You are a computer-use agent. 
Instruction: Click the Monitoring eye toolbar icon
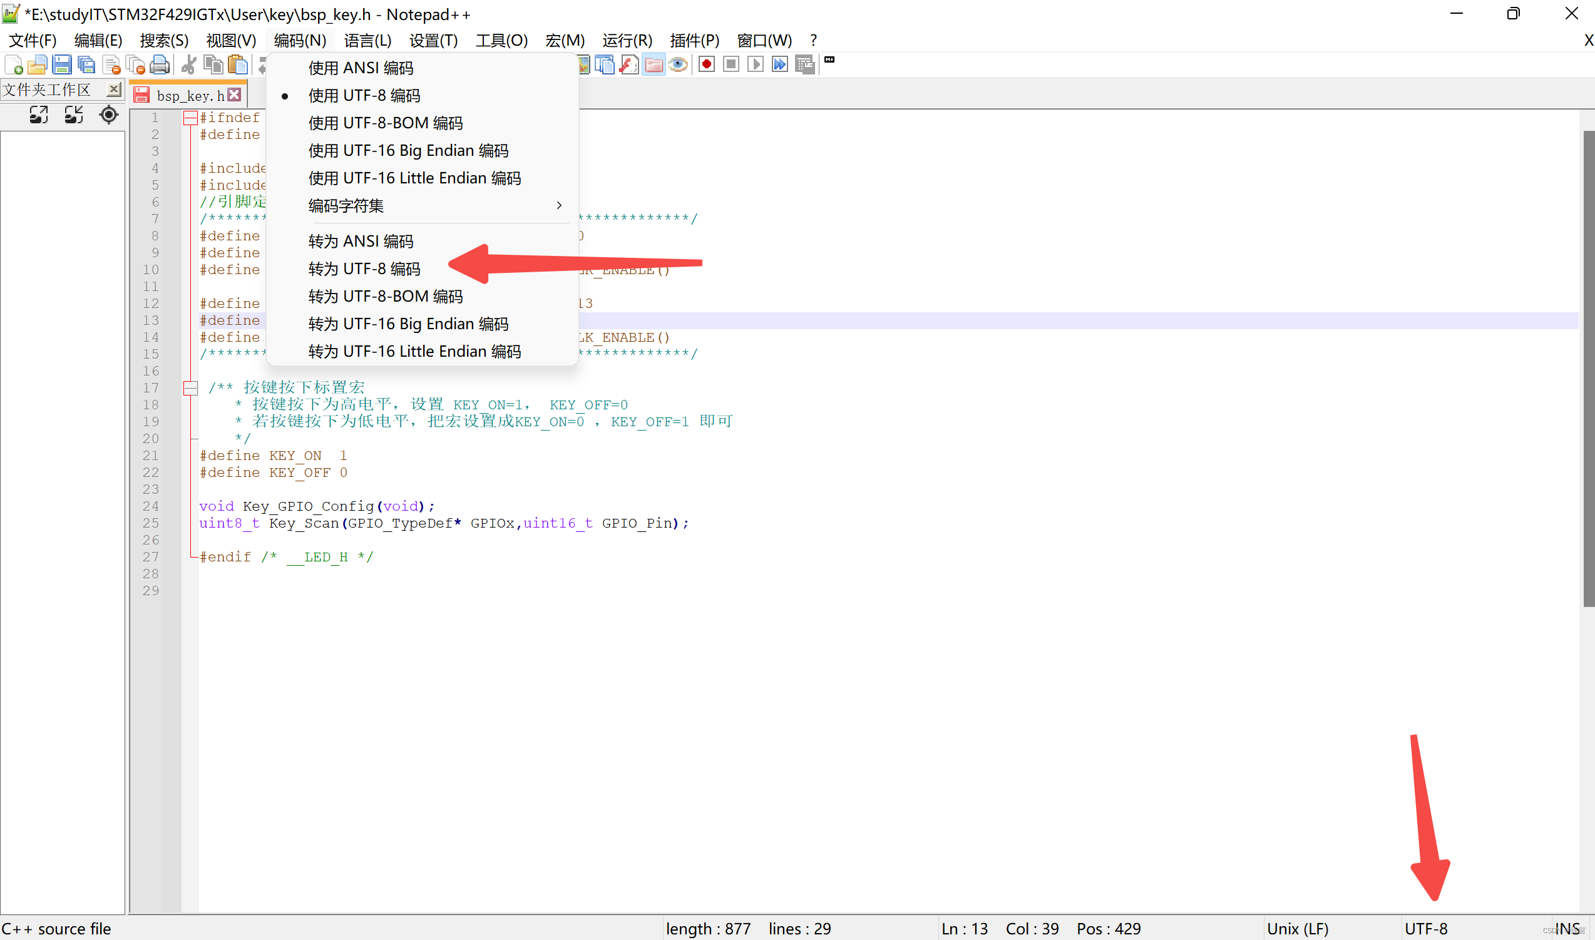[678, 64]
